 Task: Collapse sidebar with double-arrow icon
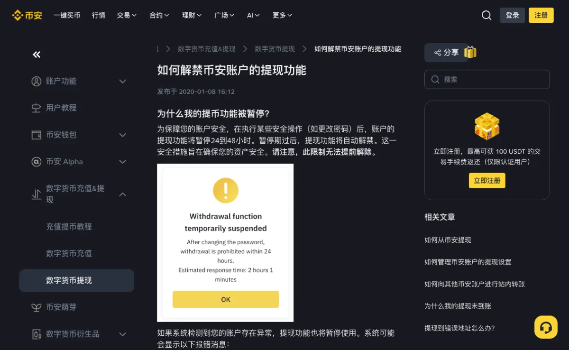(37, 55)
